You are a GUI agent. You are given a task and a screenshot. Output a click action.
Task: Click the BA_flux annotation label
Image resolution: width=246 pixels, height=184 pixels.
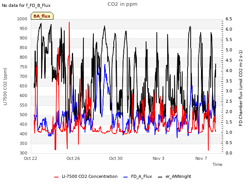tap(42, 16)
